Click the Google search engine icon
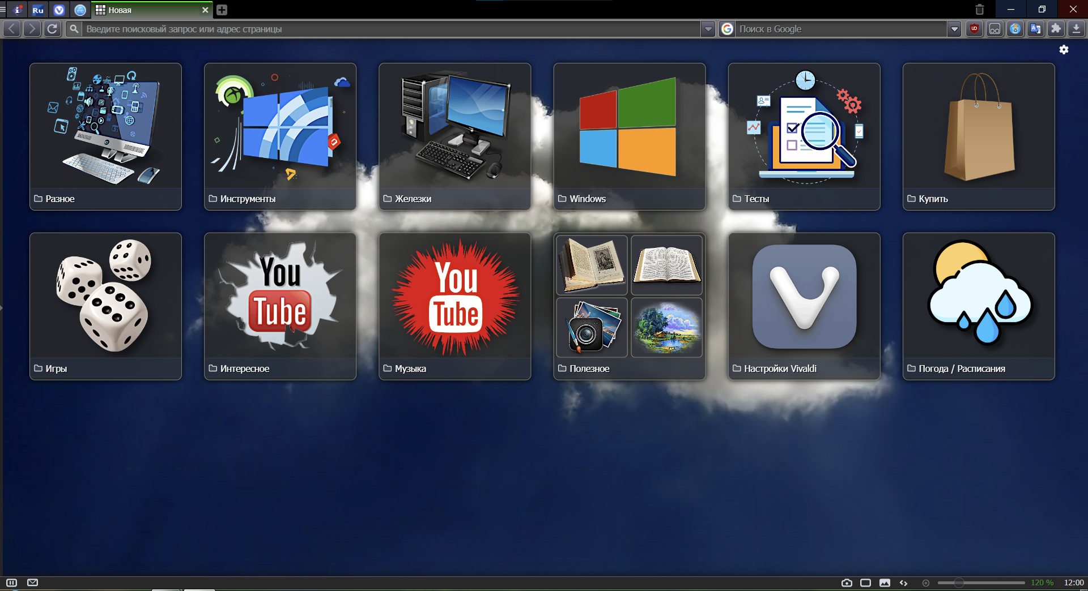The height and width of the screenshot is (591, 1088). click(728, 29)
